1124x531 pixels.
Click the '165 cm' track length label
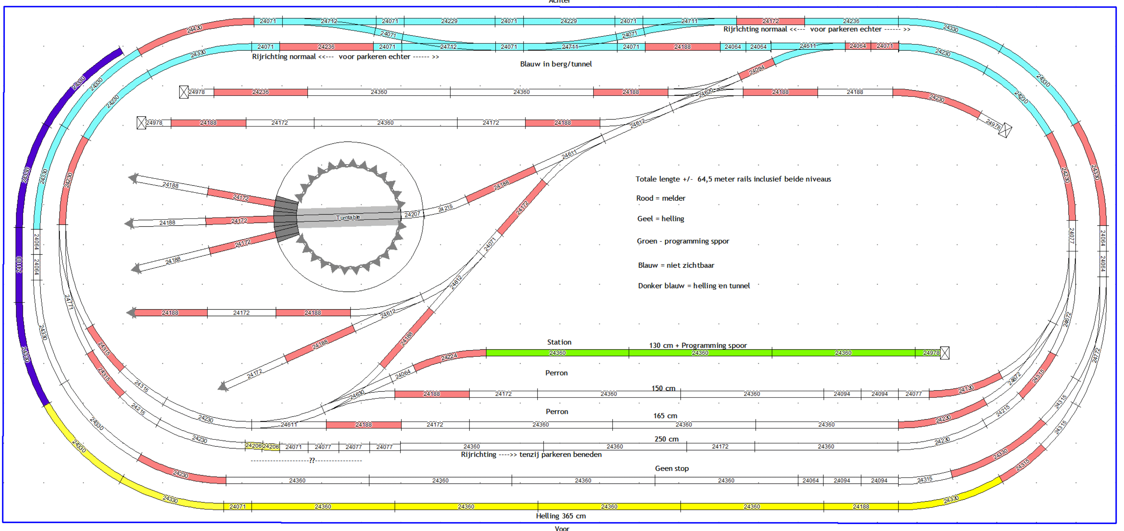point(665,415)
